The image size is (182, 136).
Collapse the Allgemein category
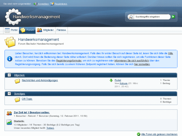pyautogui.click(x=9, y=75)
